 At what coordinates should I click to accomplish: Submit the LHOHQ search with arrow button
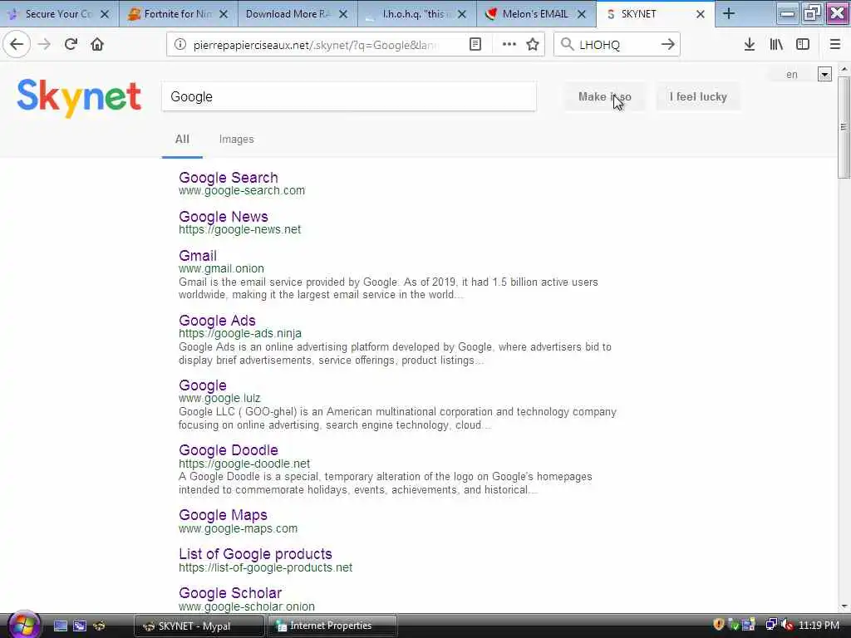pos(667,45)
